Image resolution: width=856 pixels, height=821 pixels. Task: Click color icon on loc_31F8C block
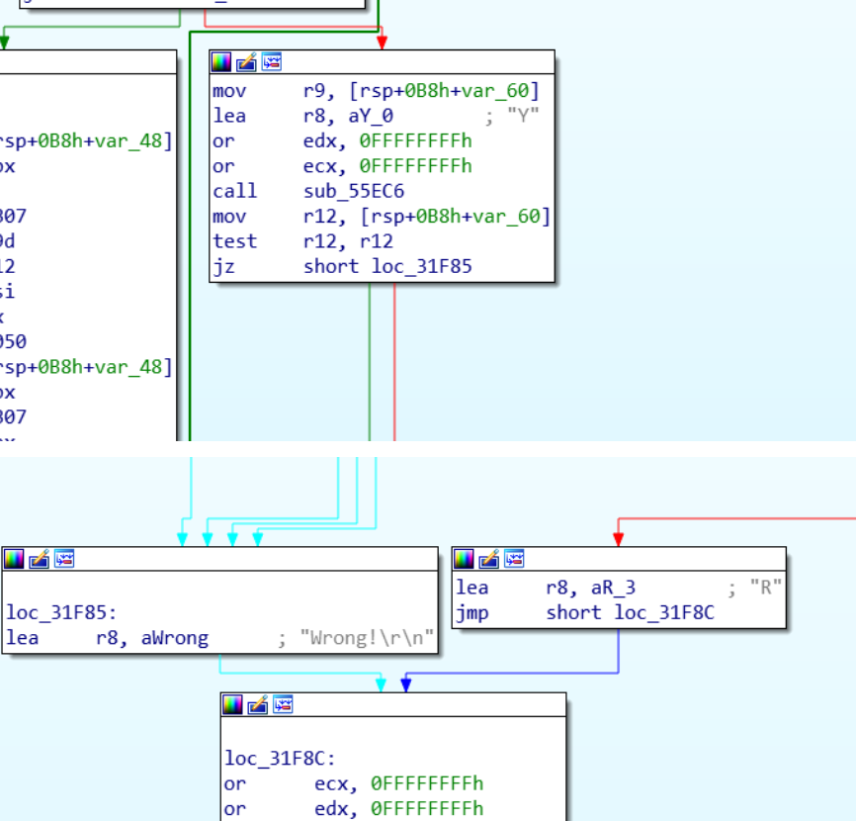click(232, 704)
